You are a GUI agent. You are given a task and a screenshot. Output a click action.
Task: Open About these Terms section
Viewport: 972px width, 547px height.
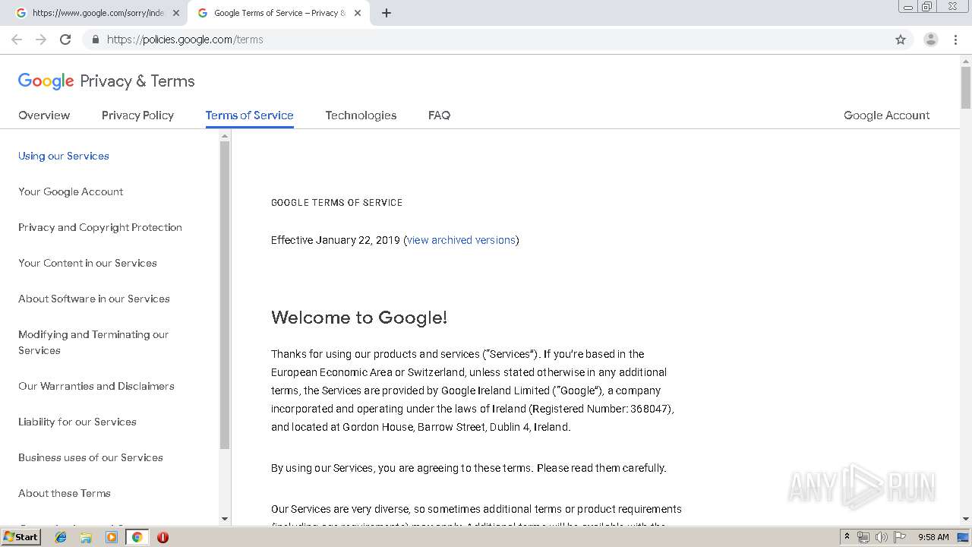pos(65,493)
